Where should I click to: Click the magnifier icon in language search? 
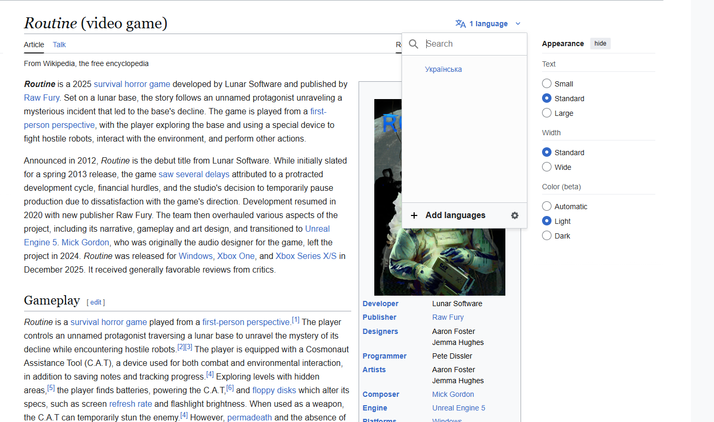[x=414, y=44]
